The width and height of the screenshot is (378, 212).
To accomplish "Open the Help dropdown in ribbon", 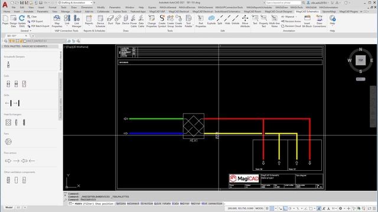I will click(332, 25).
